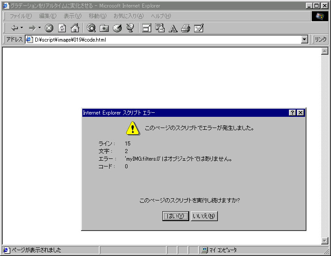The width and height of the screenshot is (331, 256).
Task: Go to the Home page icon
Action: 75,28
